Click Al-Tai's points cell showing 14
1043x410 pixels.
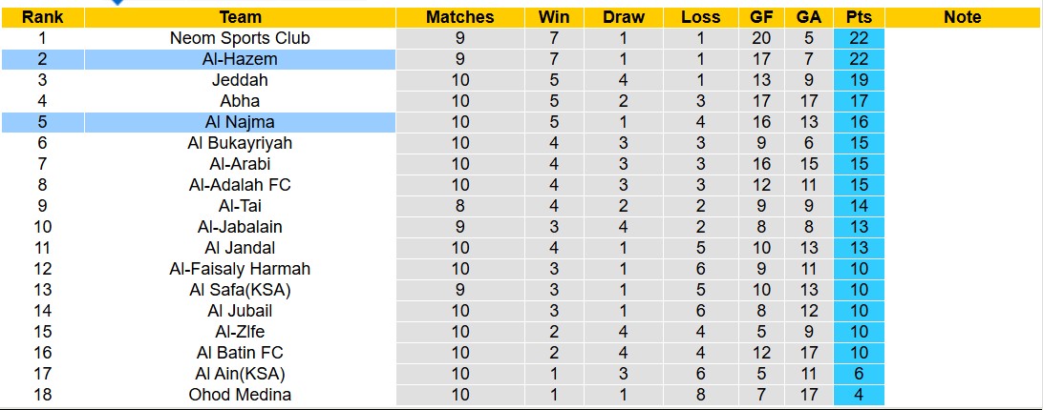click(859, 206)
